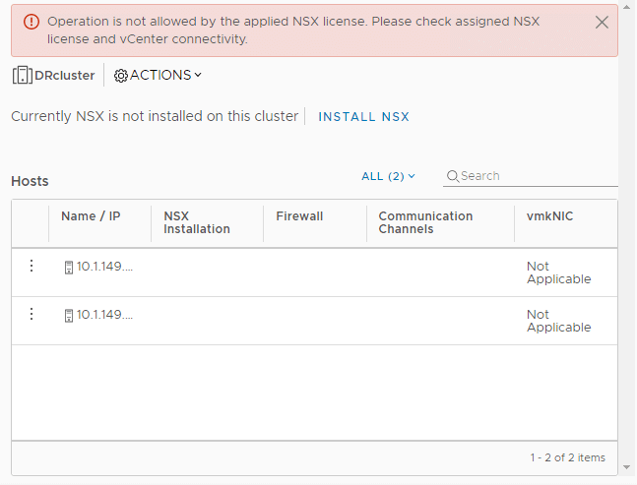Open the first host's three-dot menu
Viewport: 637px width, 485px height.
(32, 266)
